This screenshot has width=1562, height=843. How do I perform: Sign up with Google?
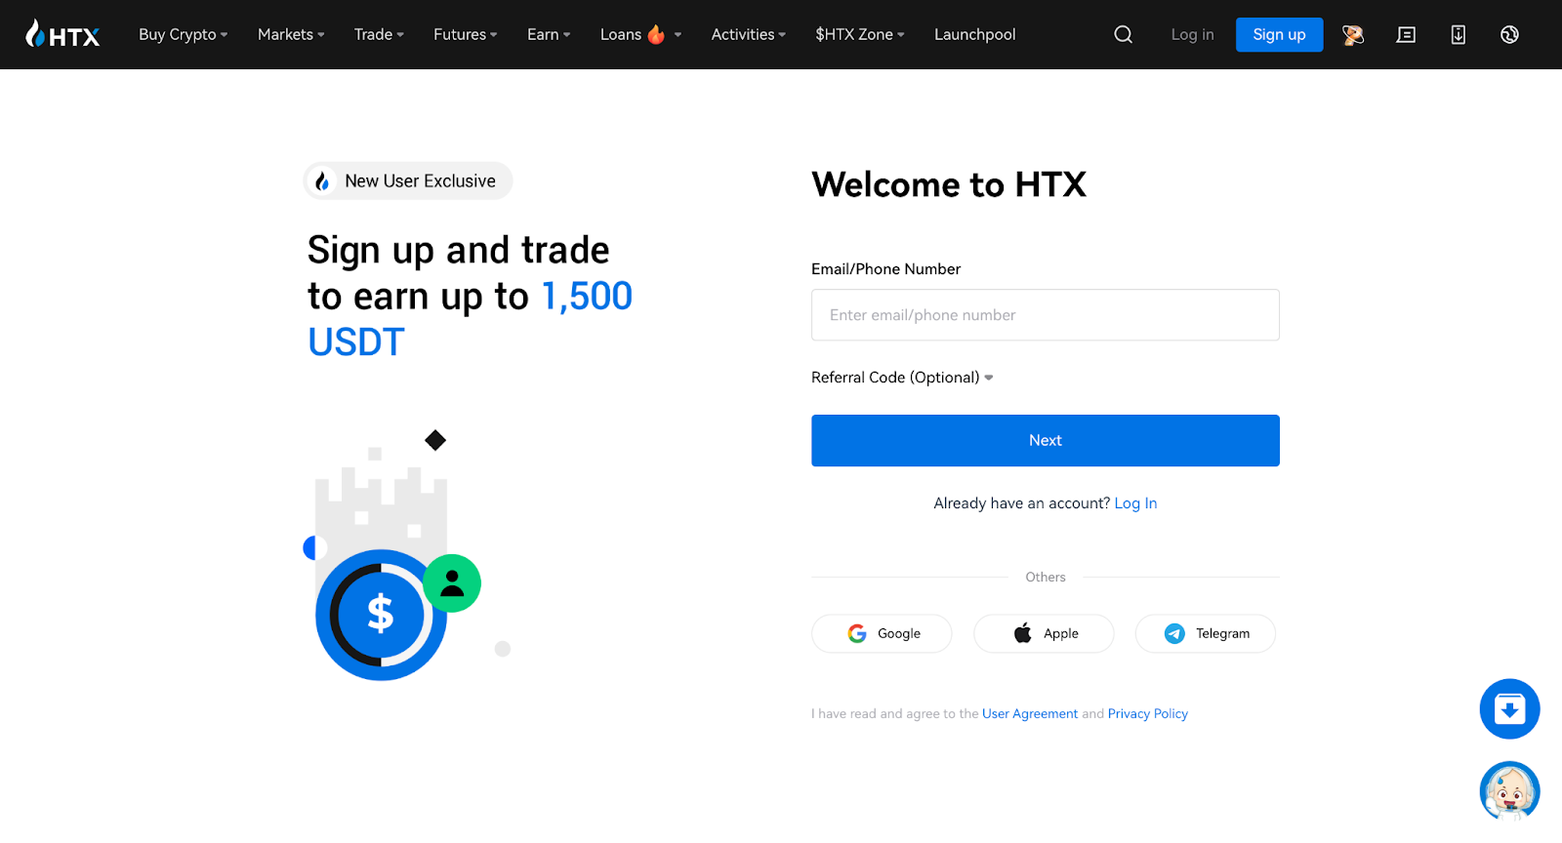882,633
